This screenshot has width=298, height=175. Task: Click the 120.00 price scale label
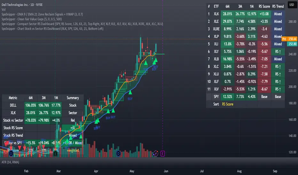[292, 152]
